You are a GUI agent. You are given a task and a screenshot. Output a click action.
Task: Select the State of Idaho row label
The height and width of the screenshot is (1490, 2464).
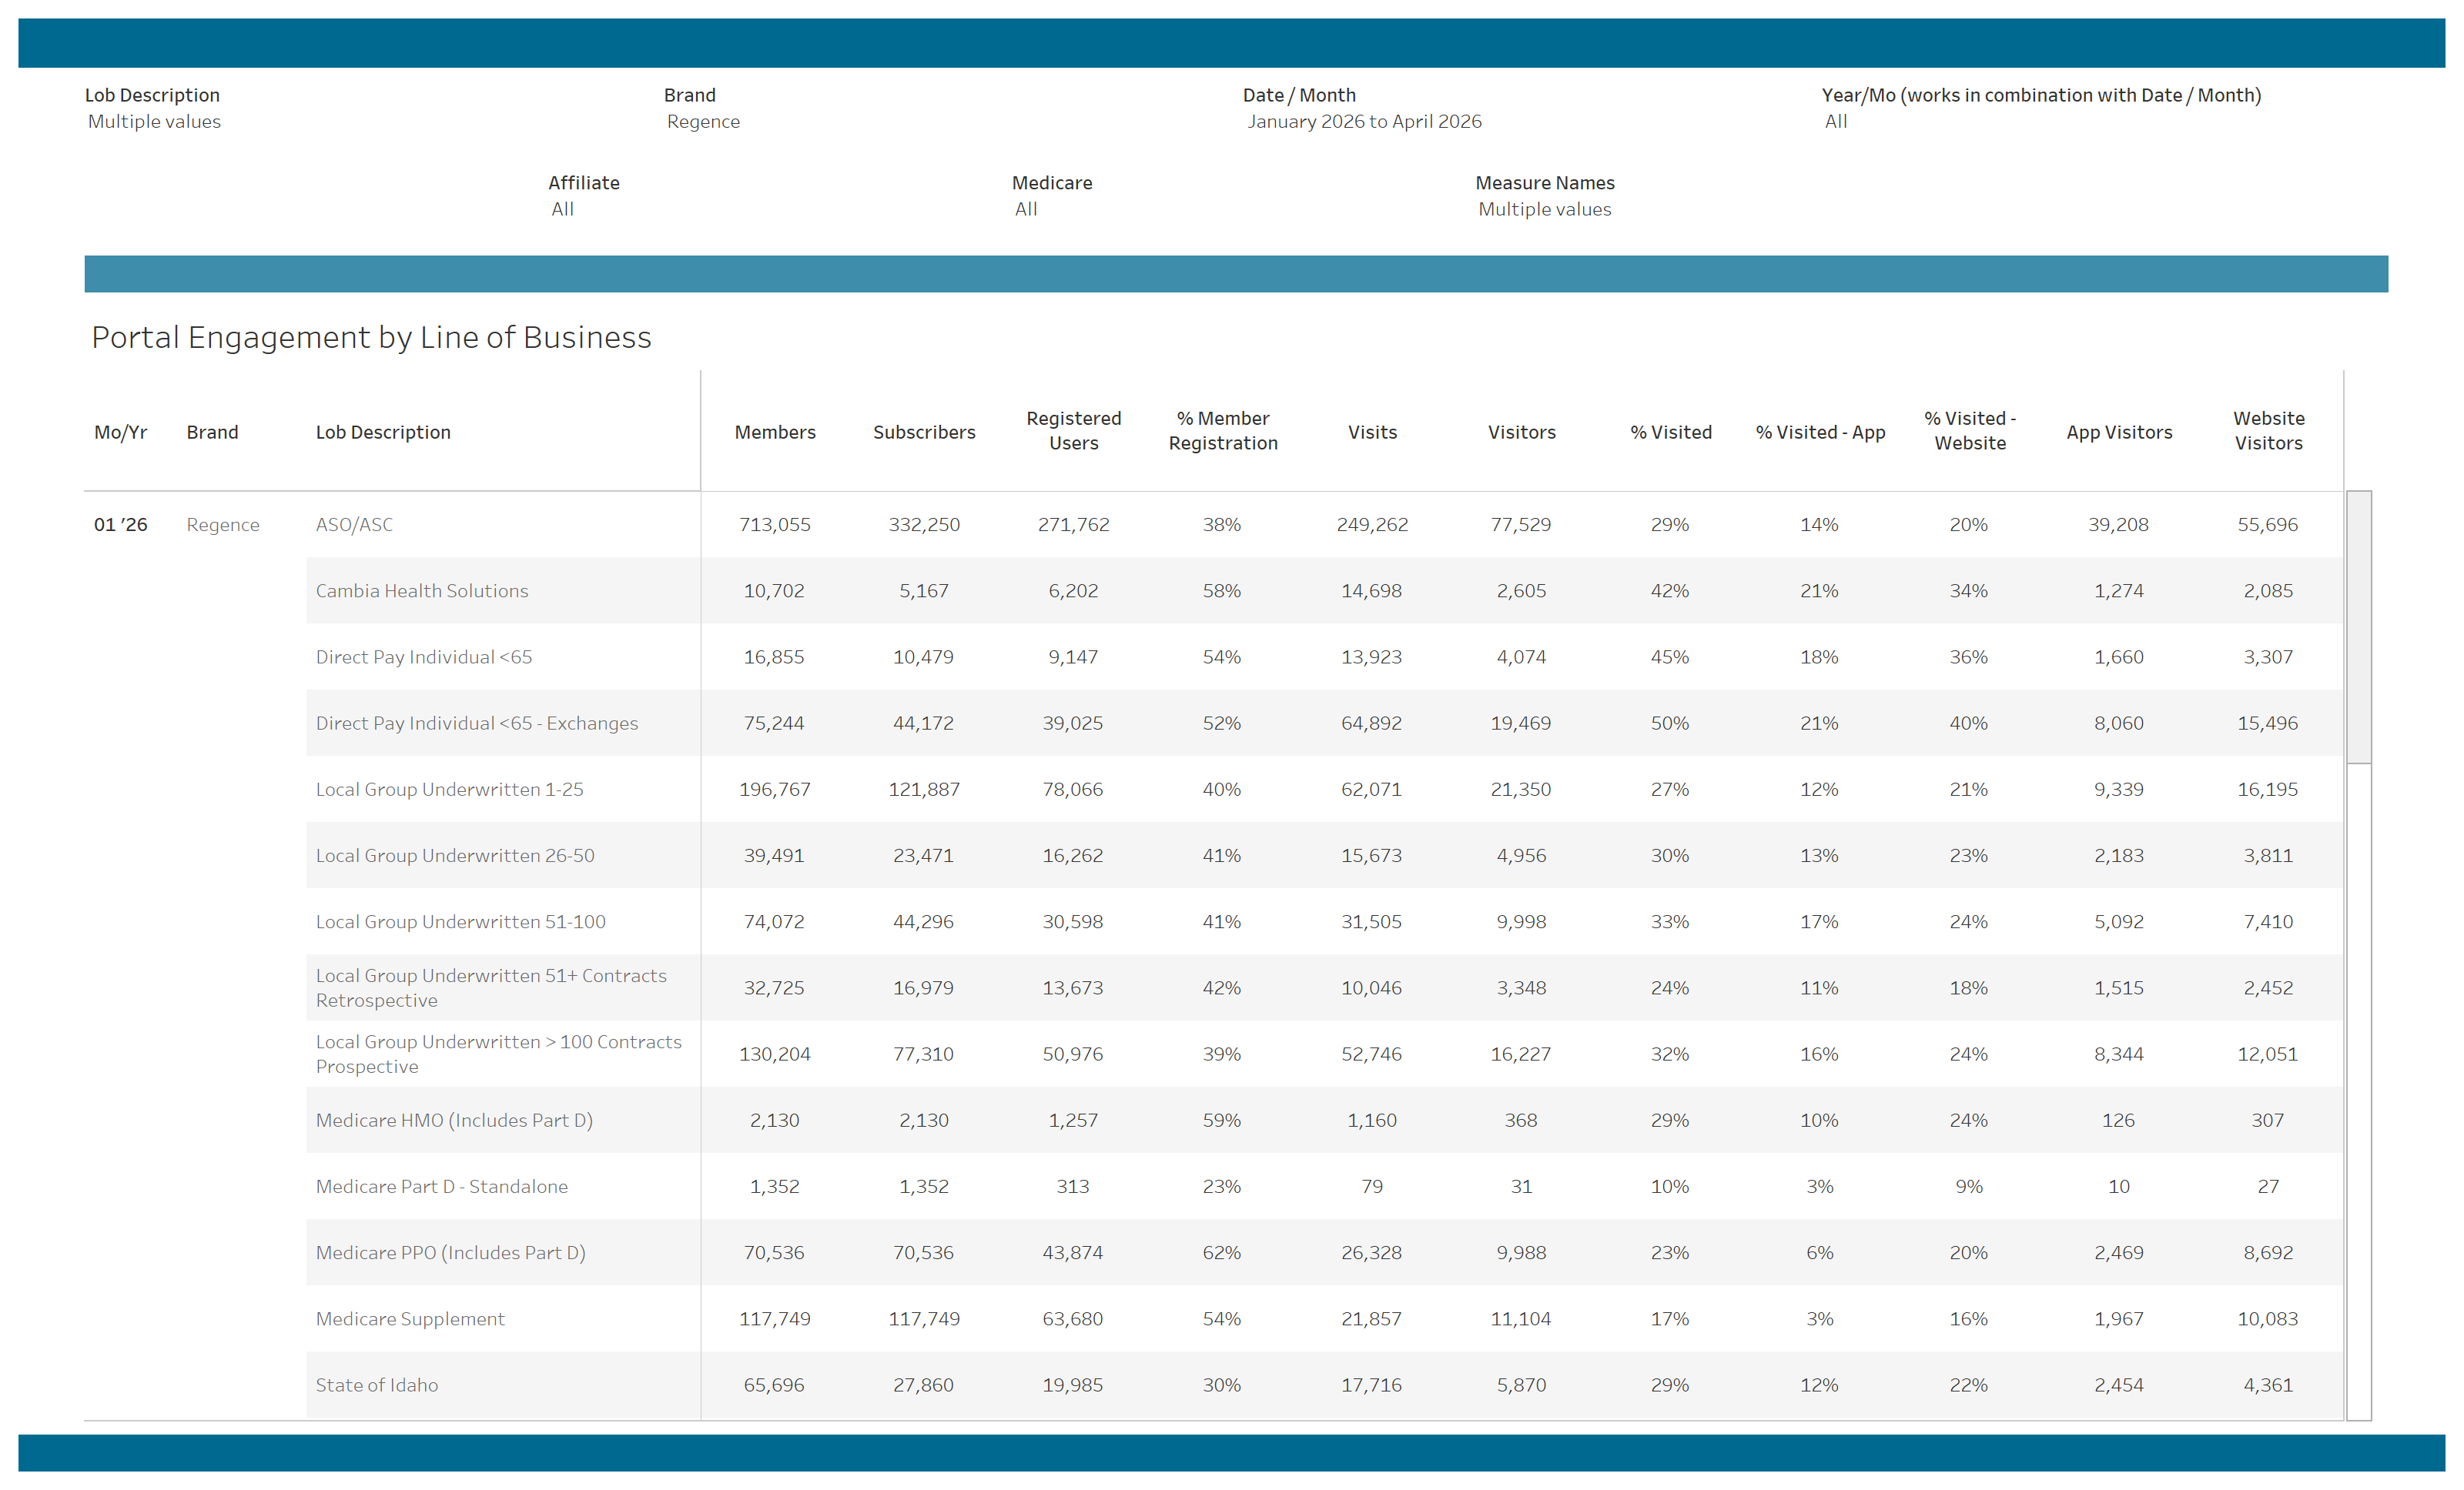376,1385
